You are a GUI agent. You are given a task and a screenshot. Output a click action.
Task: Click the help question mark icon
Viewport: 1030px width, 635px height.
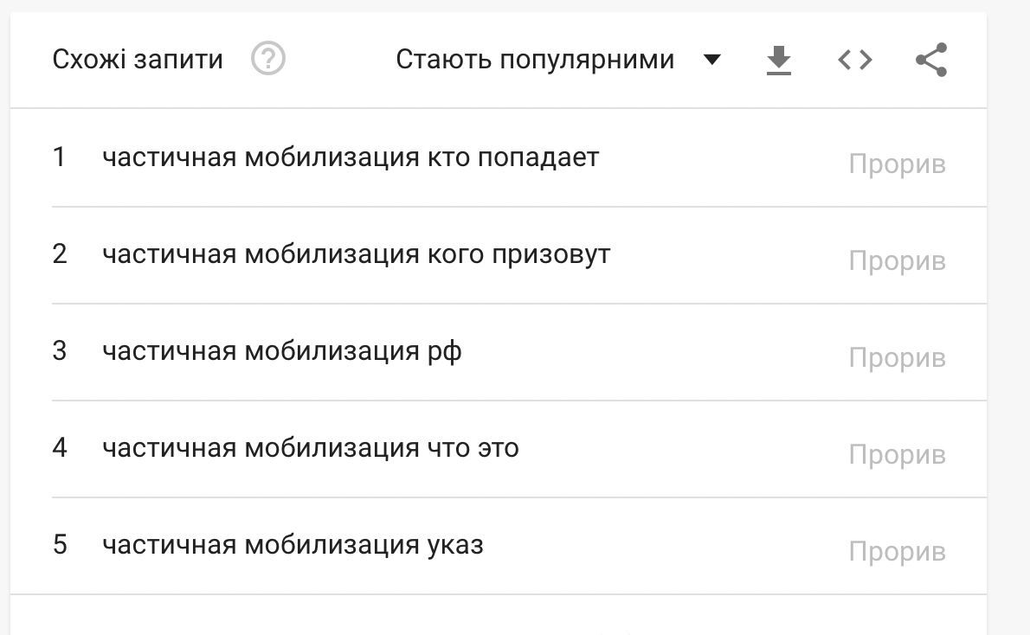click(268, 60)
